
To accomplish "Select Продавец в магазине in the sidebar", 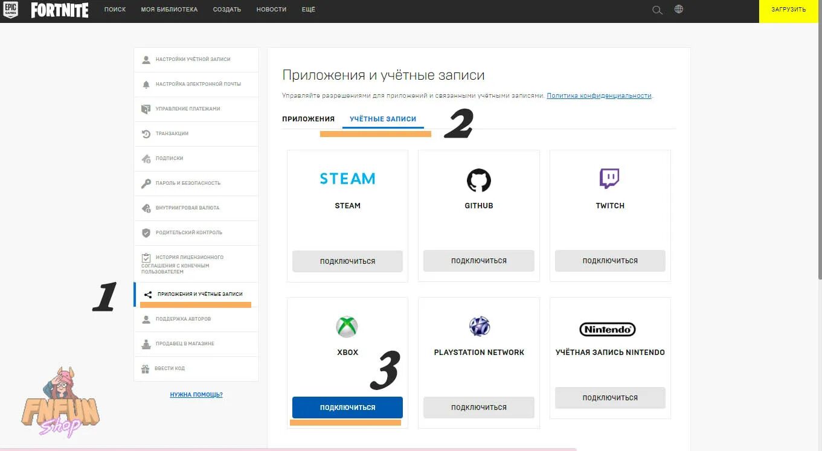I will coord(196,344).
